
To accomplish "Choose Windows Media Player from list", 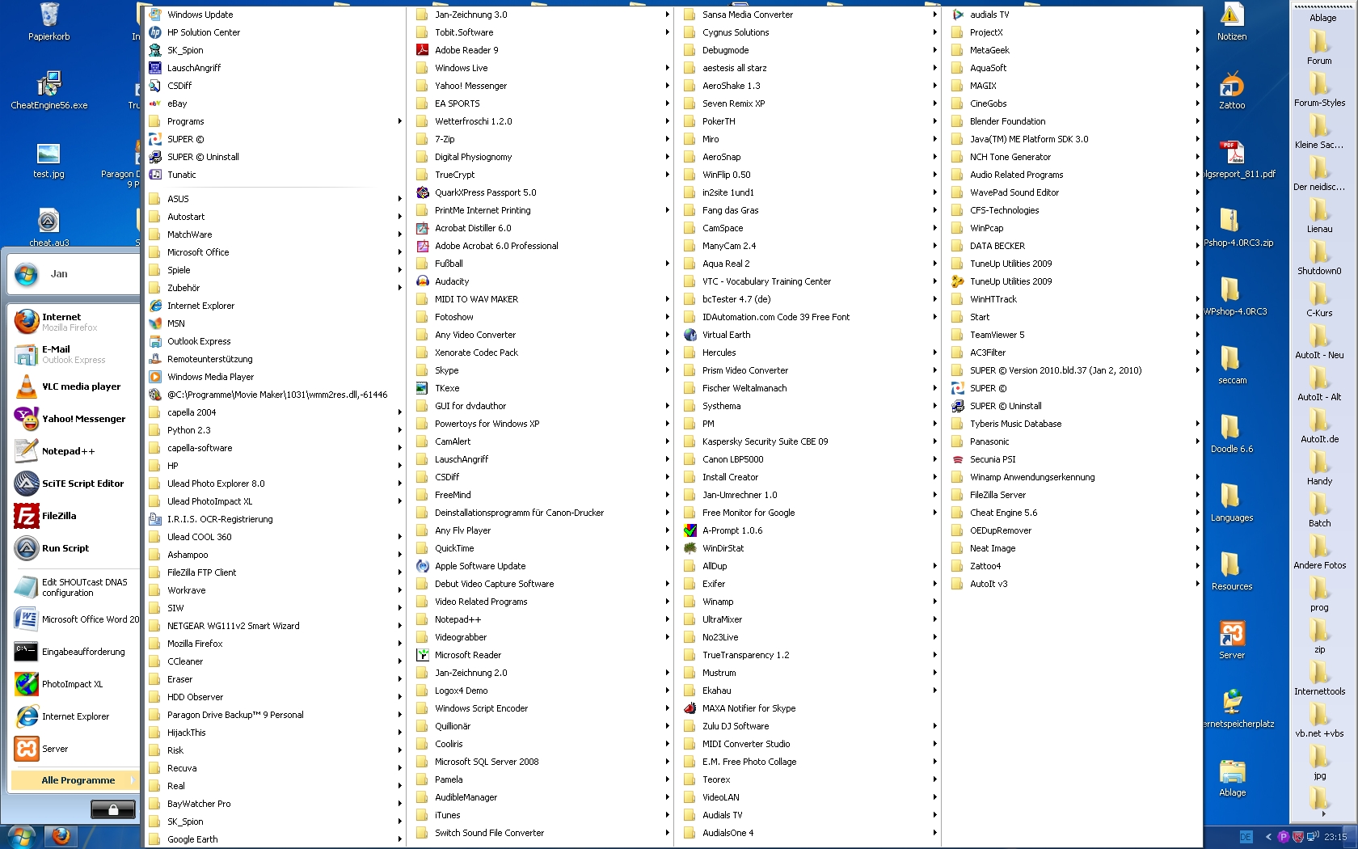I will (210, 377).
